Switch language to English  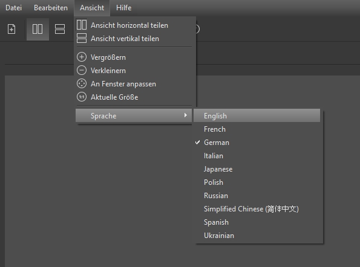point(257,116)
